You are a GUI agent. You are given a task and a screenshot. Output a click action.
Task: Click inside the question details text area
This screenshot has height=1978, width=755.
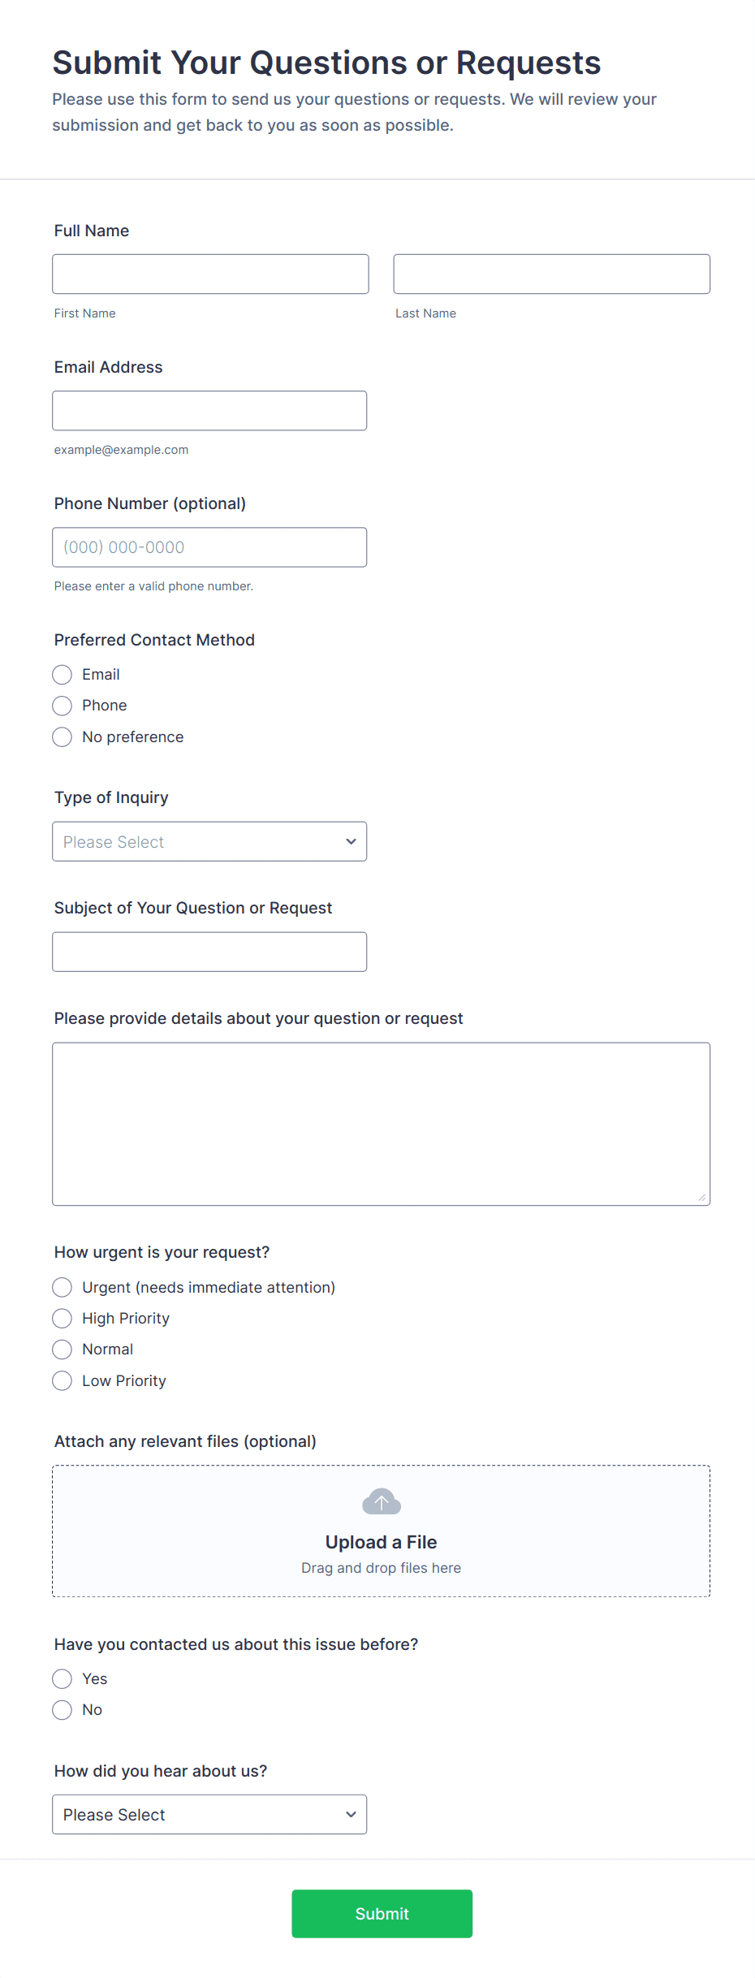(x=381, y=1124)
